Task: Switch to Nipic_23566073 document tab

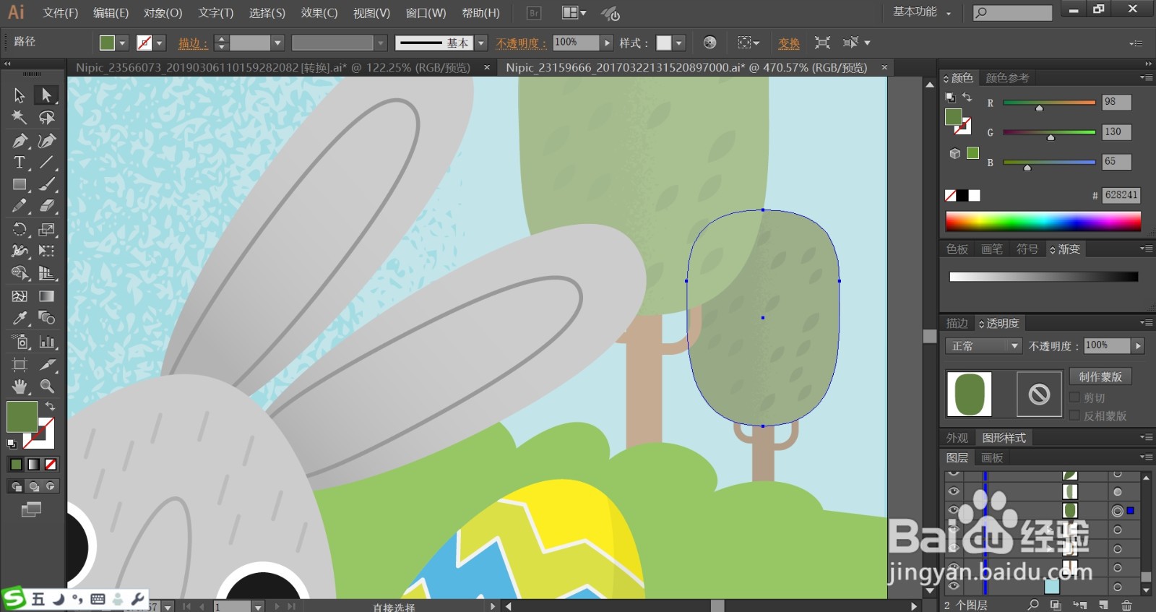Action: [273, 67]
